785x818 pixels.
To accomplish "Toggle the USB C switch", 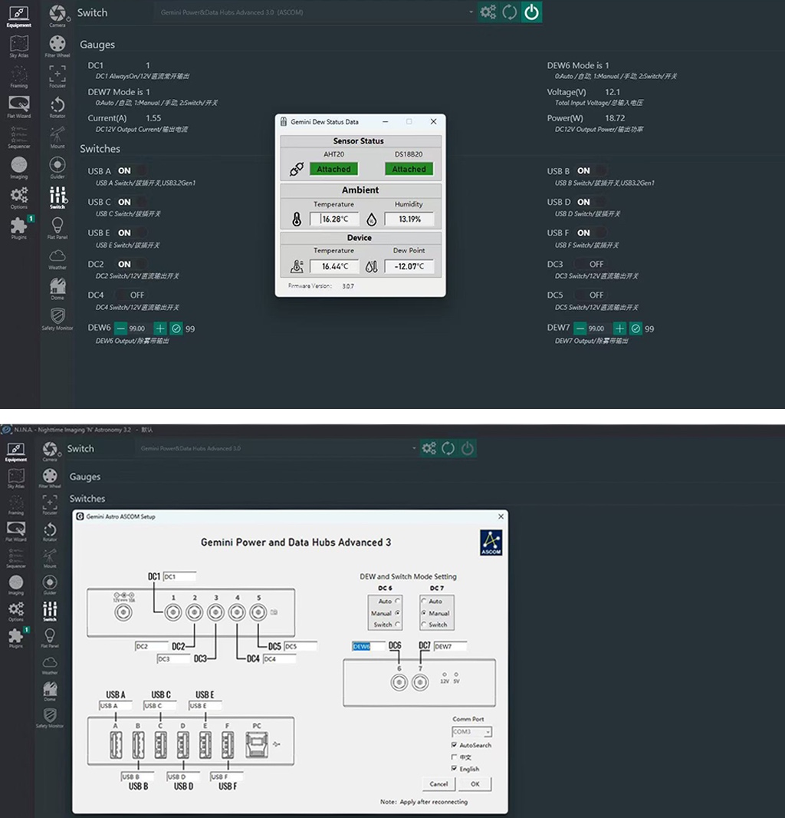I will click(x=133, y=202).
